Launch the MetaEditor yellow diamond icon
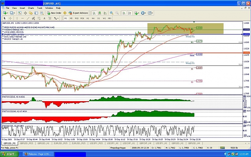The height and width of the screenshot is (157, 251). click(65, 13)
